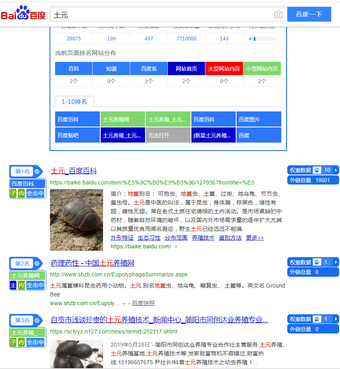Click the 网站首页 color header
This screenshot has height=369, width=340.
click(186, 69)
